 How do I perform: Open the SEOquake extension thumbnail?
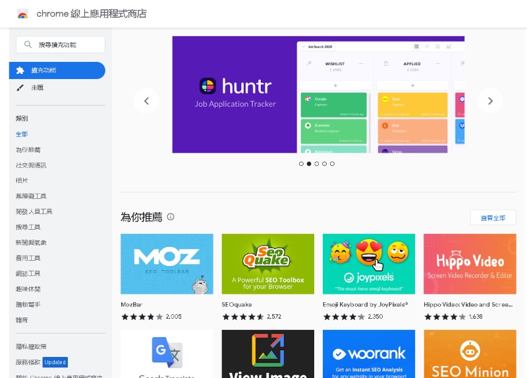[268, 264]
